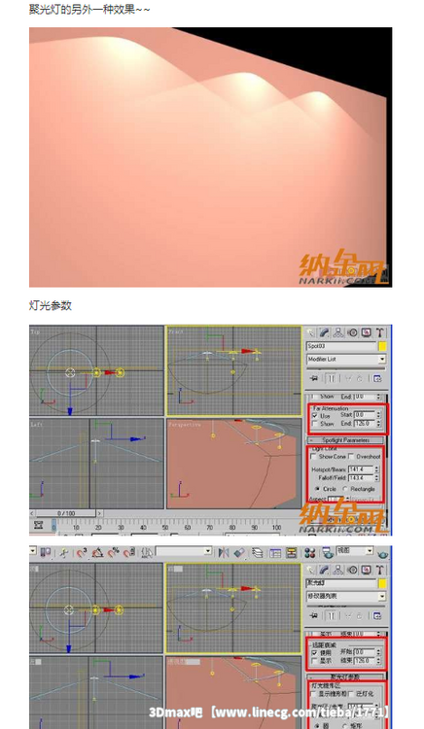Viewport: 424px width, 729px height.
Task: Click Far Attenuation Start value field
Action: (364, 415)
